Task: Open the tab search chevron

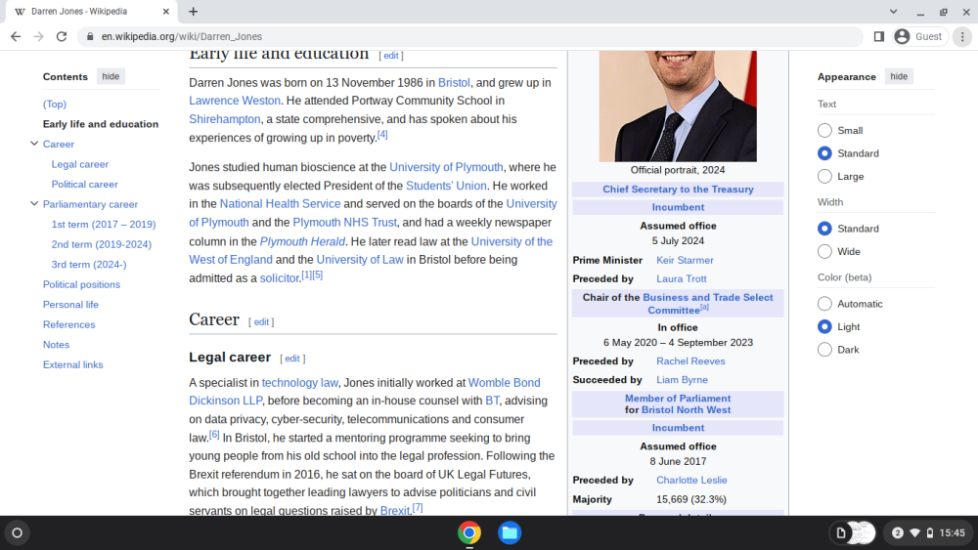Action: (x=893, y=11)
